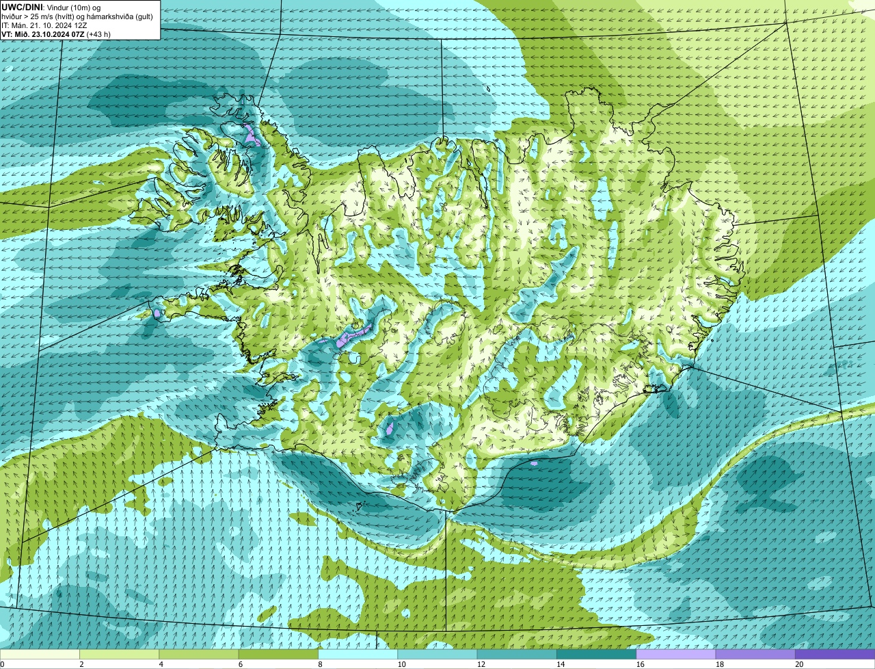Click the 4–6 m/s green legend swatch
Screen dimensions: 875x669
(199, 654)
